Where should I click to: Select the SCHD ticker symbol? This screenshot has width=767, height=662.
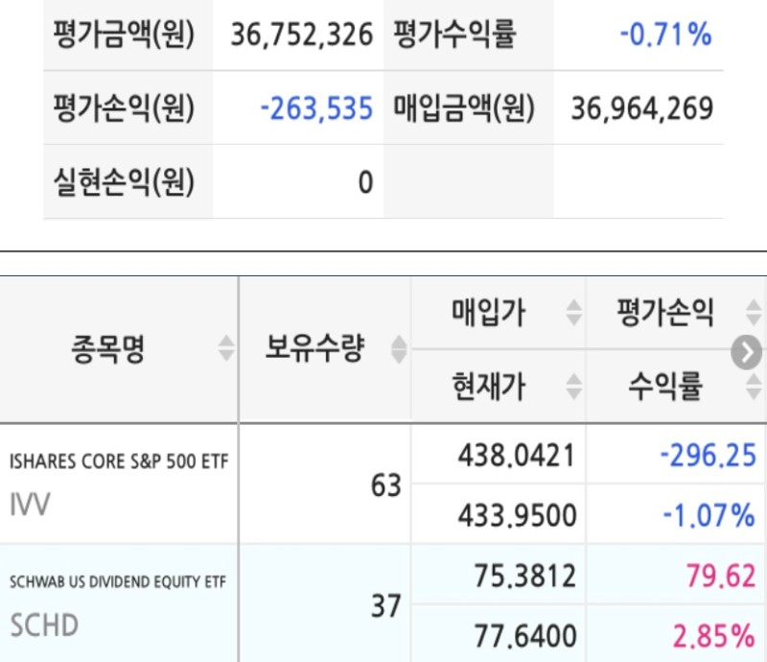click(x=44, y=626)
